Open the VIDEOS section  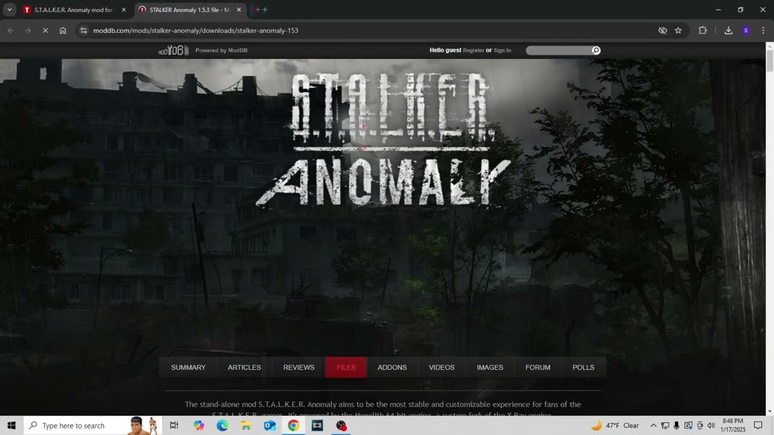coord(442,367)
